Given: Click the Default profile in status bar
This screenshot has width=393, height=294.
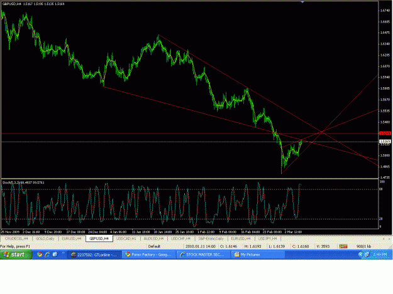Looking at the screenshot, I should [154, 246].
